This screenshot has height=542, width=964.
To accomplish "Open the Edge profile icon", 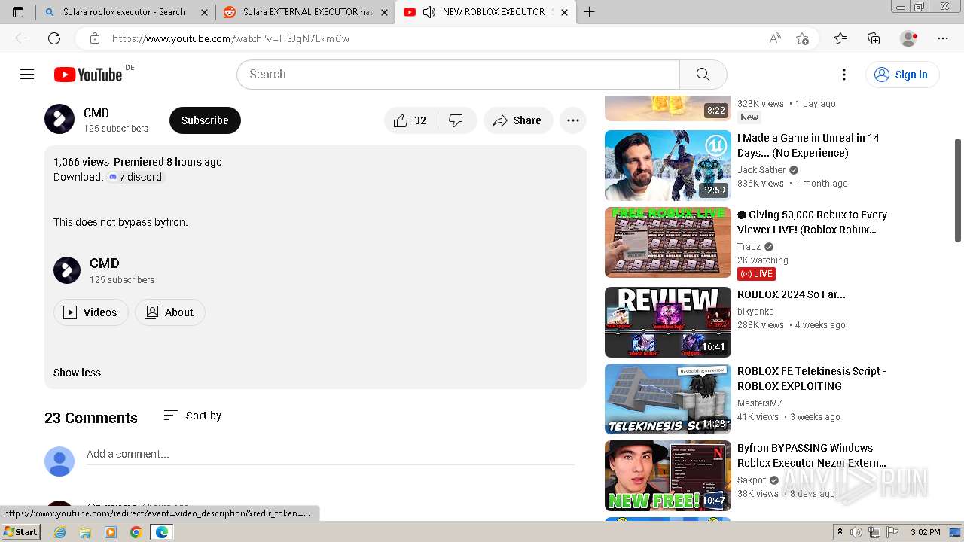I will tap(909, 38).
